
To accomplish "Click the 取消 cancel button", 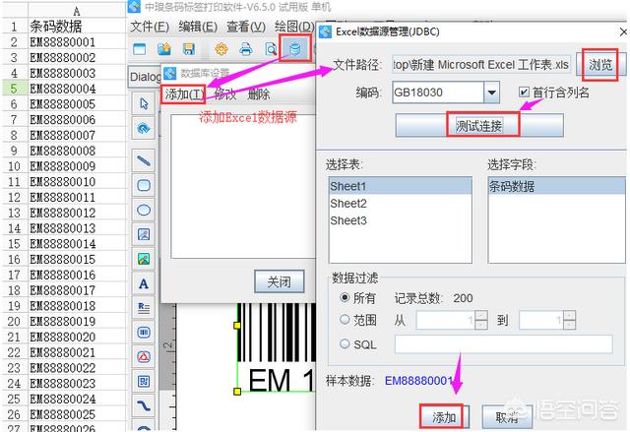I will click(x=507, y=417).
